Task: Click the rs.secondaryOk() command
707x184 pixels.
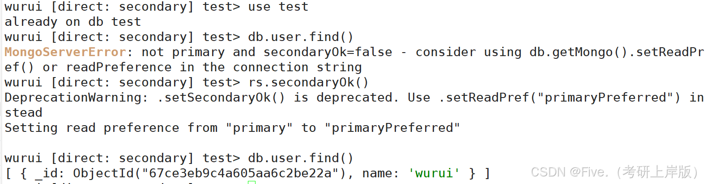Action: [x=308, y=82]
